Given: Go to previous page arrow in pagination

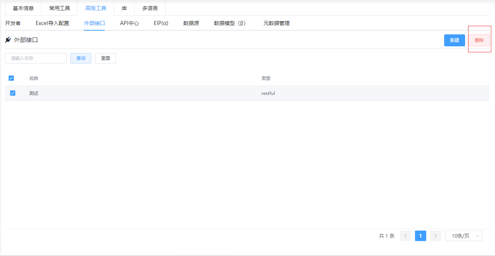Looking at the screenshot, I should 406,236.
